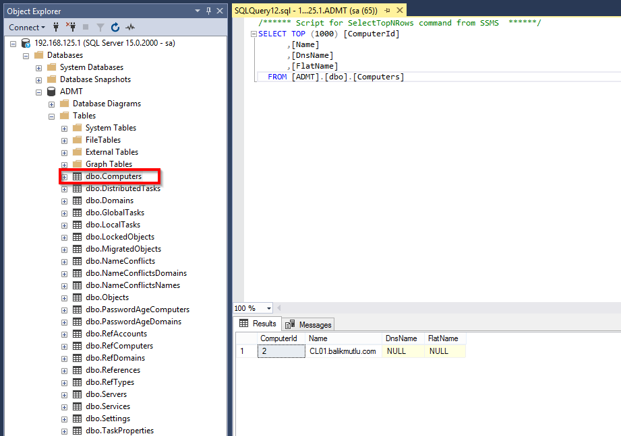Click the dbo.NameConflicts table icon
This screenshot has width=621, height=436.
[78, 261]
